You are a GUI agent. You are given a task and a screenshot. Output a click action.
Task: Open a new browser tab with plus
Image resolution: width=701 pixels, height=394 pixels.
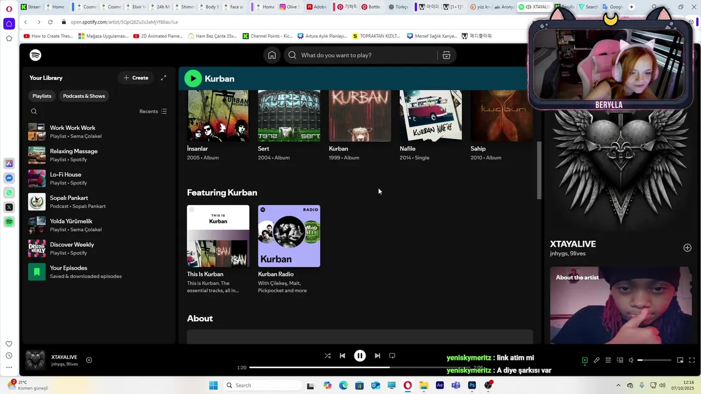pyautogui.click(x=631, y=7)
